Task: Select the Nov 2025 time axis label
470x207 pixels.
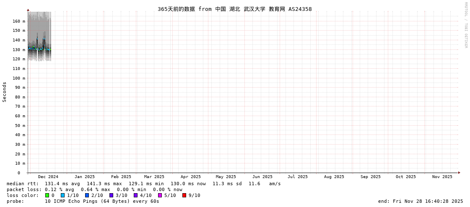Action: coord(442,177)
